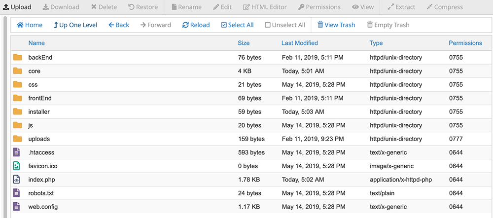Click the index.php code file icon
The height and width of the screenshot is (218, 493).
tap(17, 180)
